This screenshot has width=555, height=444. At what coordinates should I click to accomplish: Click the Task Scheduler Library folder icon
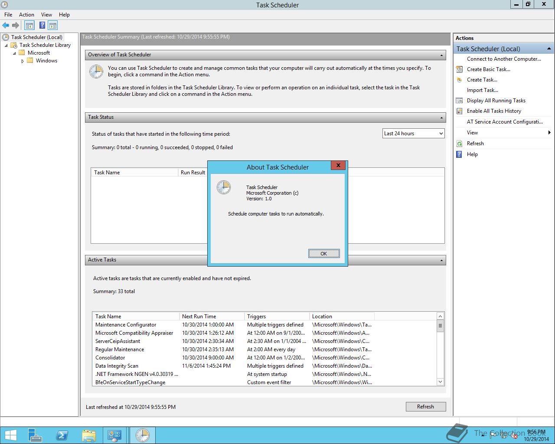click(14, 45)
